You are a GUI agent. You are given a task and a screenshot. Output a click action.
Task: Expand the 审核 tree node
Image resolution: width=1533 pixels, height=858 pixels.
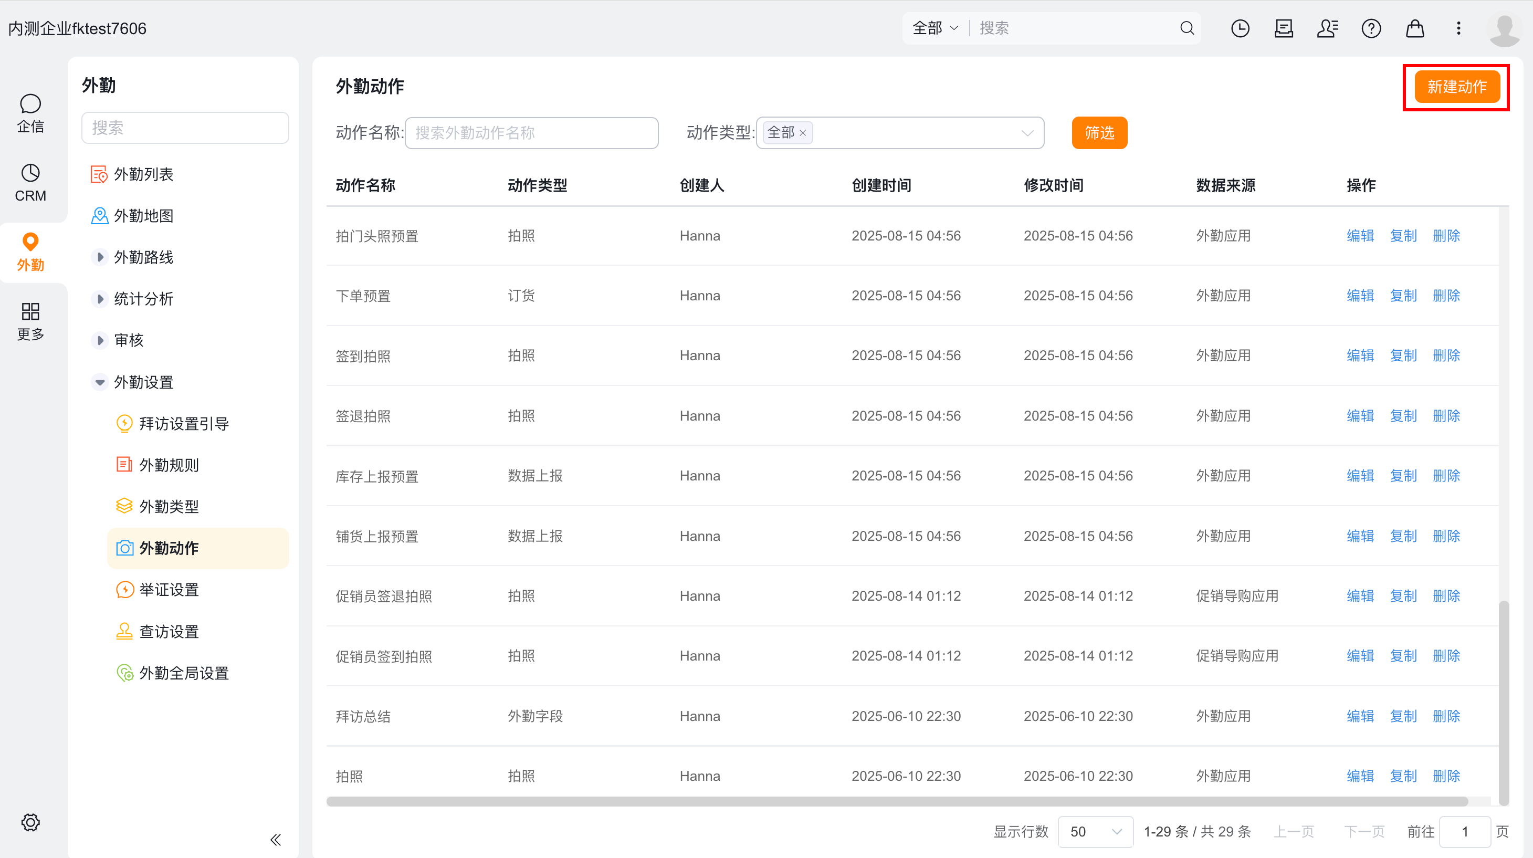click(100, 340)
